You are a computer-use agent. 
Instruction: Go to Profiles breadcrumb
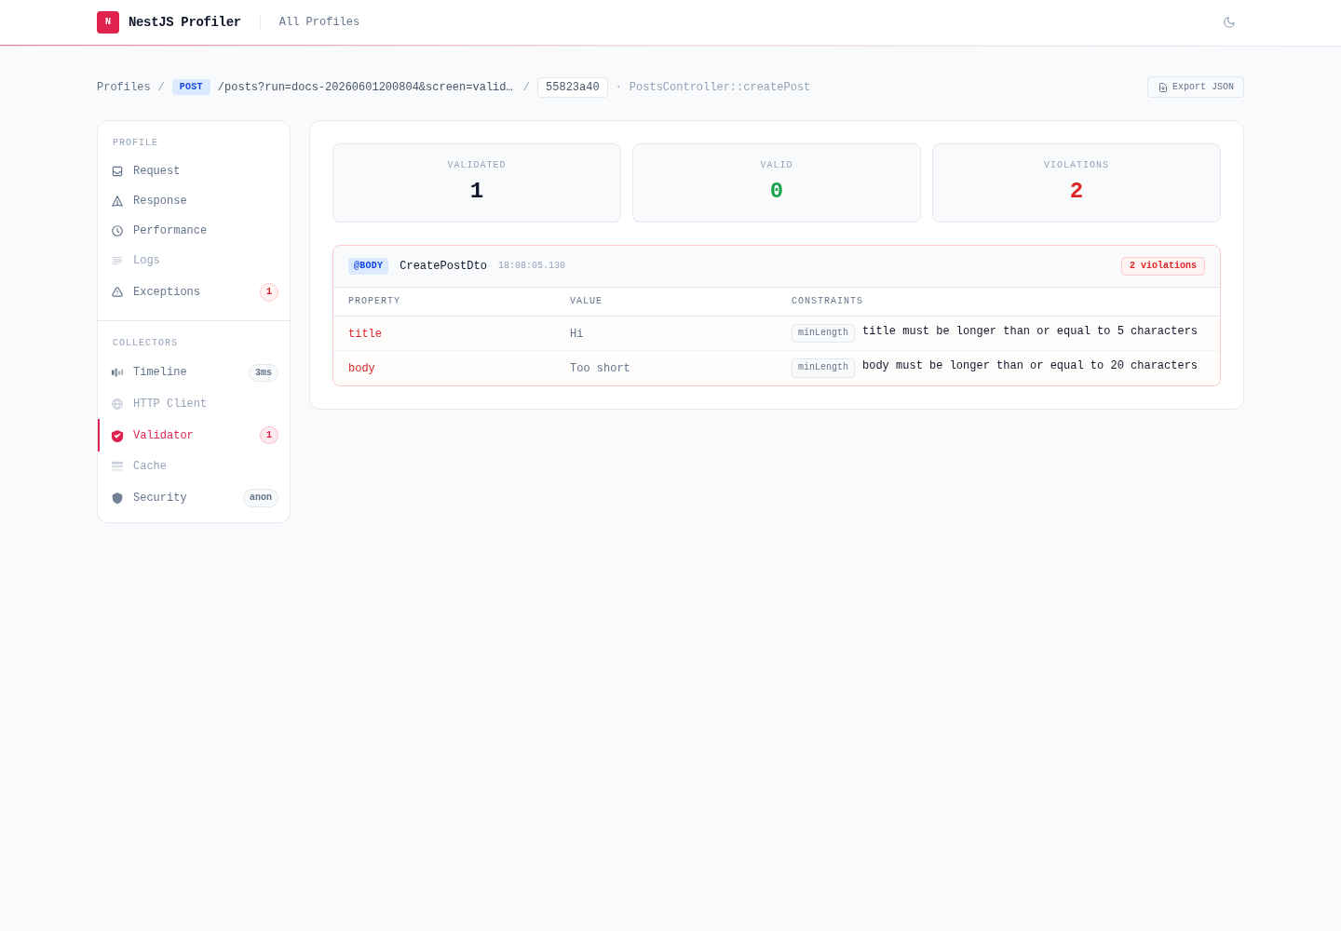click(x=124, y=87)
